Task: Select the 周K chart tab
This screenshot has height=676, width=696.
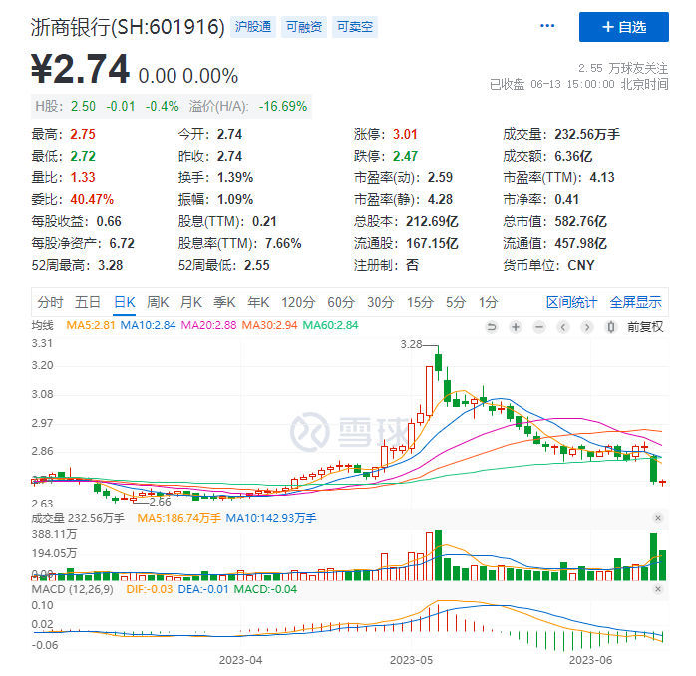Action: (158, 303)
